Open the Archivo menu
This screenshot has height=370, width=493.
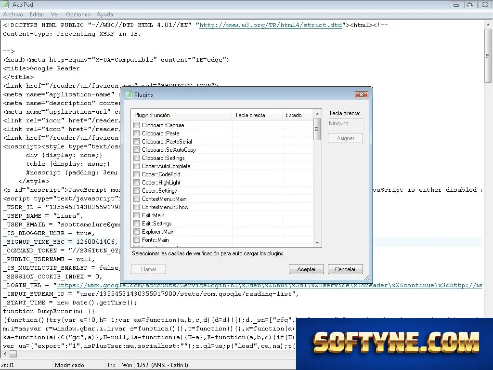13,14
